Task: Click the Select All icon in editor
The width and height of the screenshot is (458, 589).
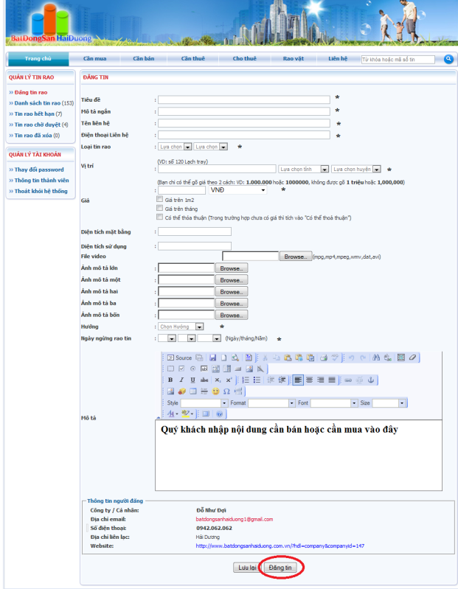Action: [x=401, y=358]
